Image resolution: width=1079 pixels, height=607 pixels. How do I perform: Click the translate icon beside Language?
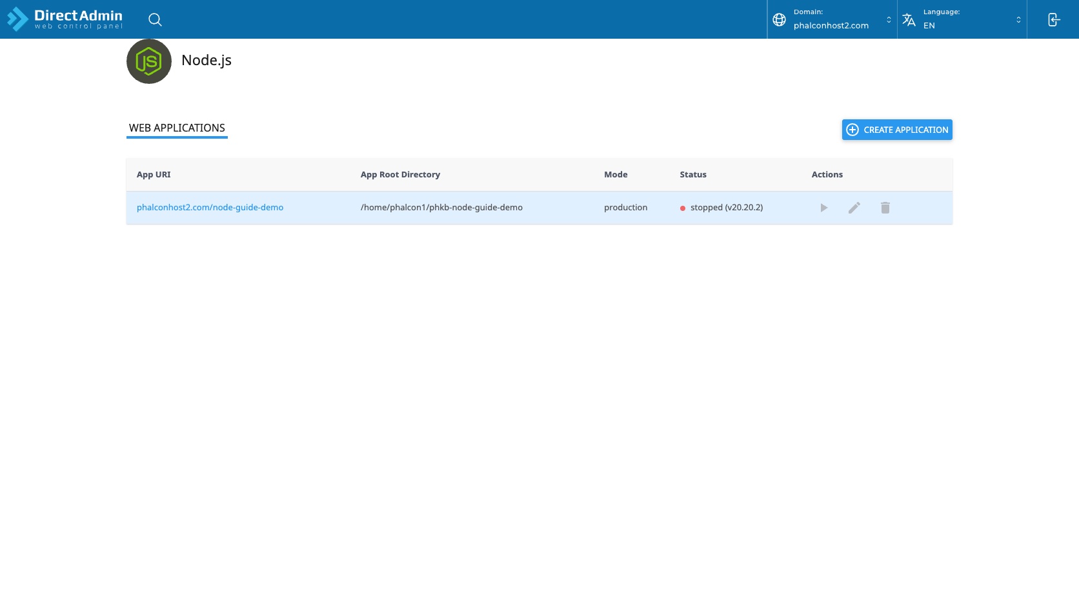[909, 19]
